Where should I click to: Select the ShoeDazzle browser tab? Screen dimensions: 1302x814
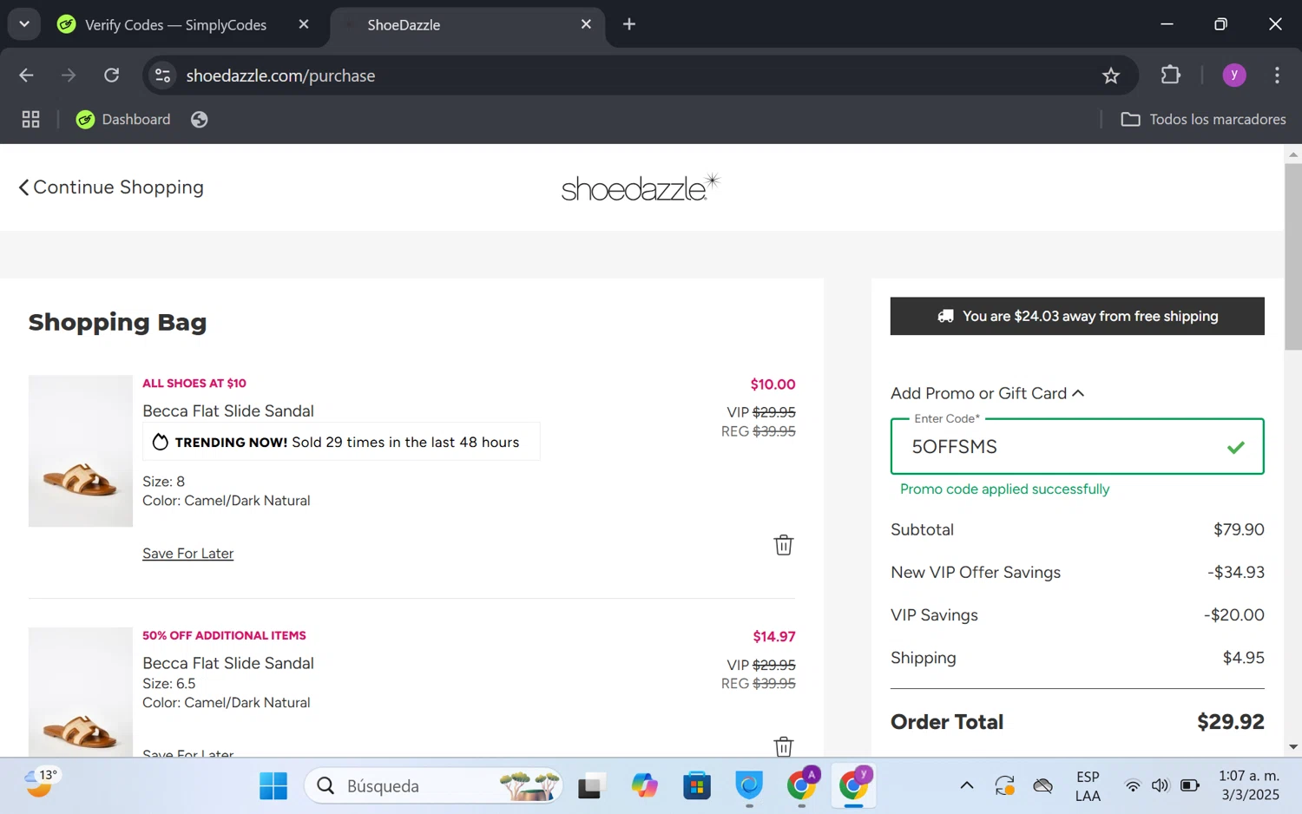(469, 25)
